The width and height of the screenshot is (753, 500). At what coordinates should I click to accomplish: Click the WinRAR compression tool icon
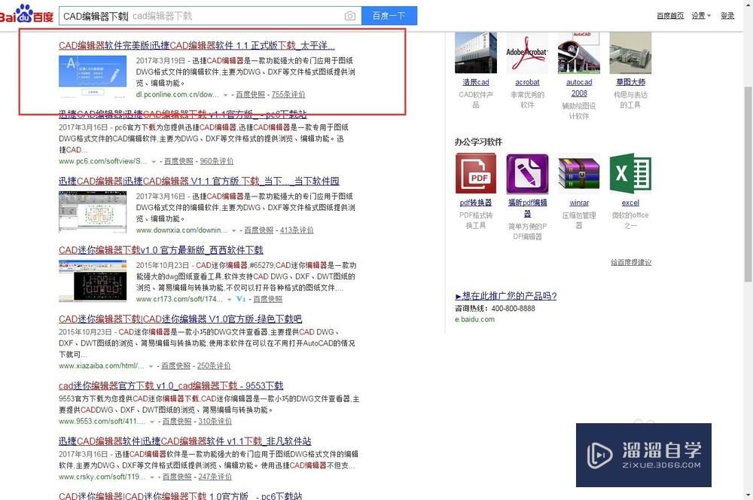578,172
